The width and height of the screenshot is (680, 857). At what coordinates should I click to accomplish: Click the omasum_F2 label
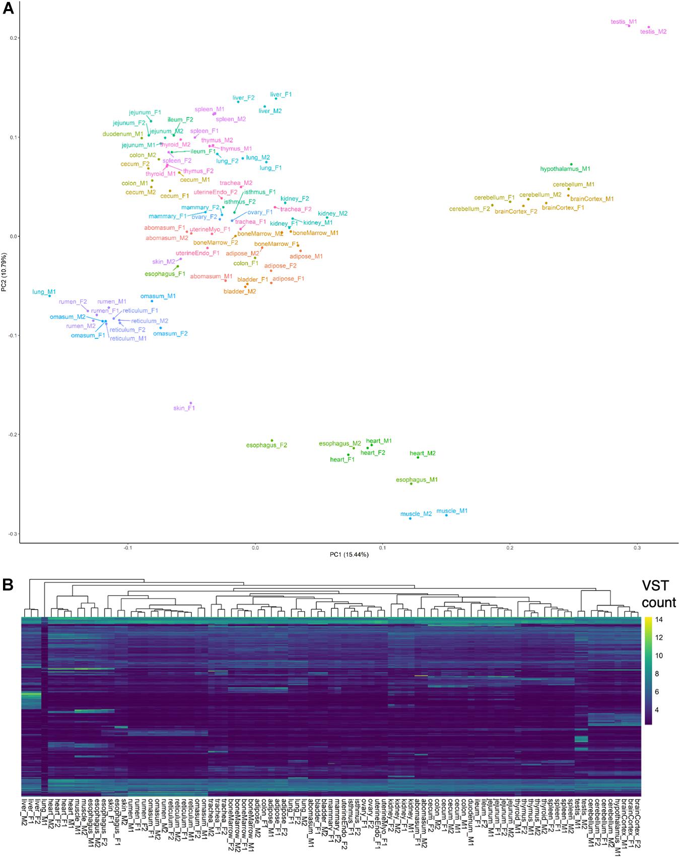(x=170, y=334)
